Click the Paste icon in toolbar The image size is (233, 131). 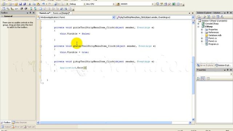click(x=38, y=4)
